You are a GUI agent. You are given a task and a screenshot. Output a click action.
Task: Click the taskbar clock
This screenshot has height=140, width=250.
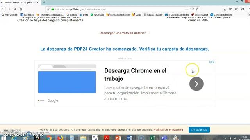click(x=245, y=138)
